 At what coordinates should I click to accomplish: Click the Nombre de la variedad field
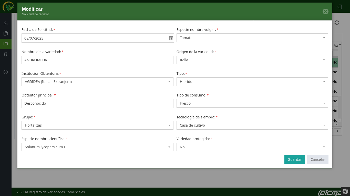point(97,60)
